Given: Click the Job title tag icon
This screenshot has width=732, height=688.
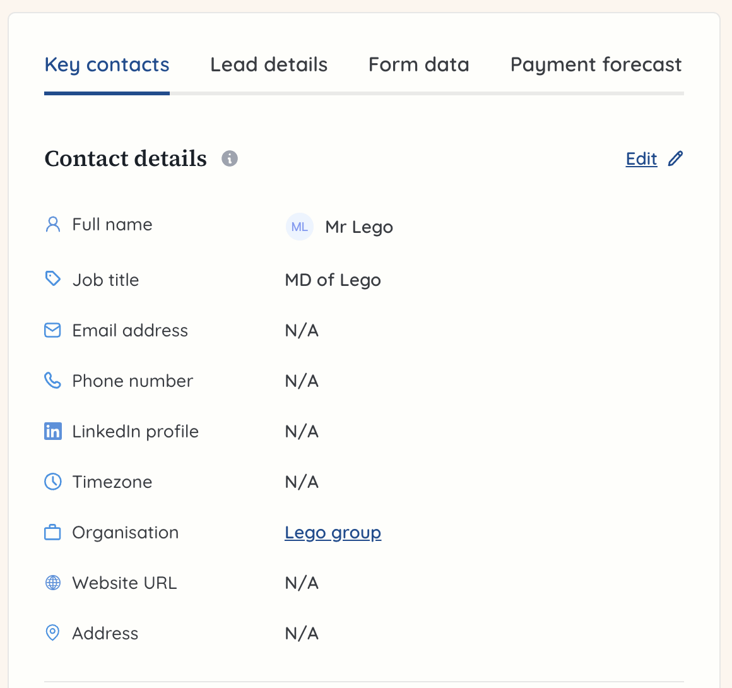Looking at the screenshot, I should pos(52,278).
